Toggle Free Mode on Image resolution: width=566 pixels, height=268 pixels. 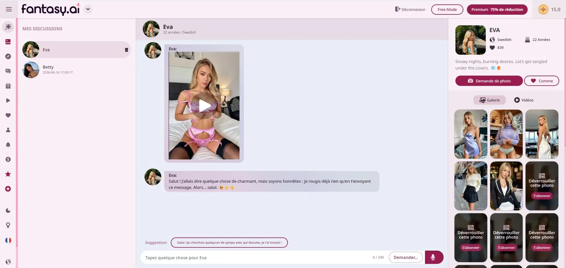pyautogui.click(x=447, y=9)
